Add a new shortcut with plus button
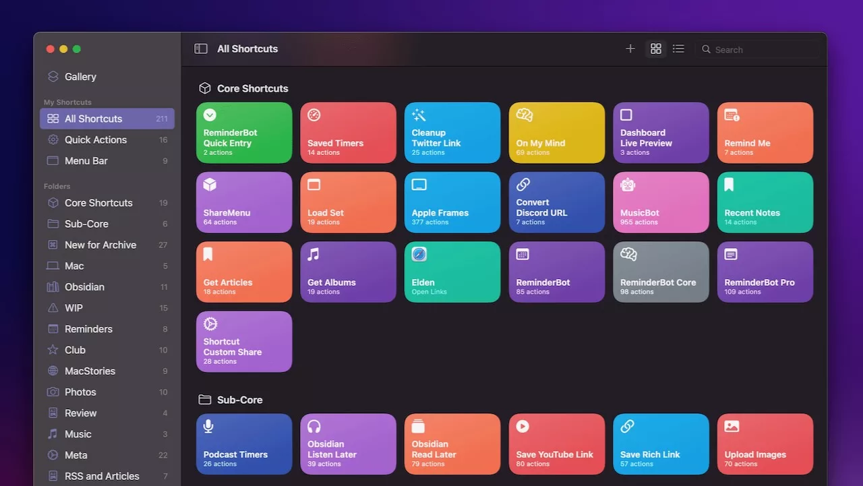863x486 pixels. pyautogui.click(x=630, y=49)
